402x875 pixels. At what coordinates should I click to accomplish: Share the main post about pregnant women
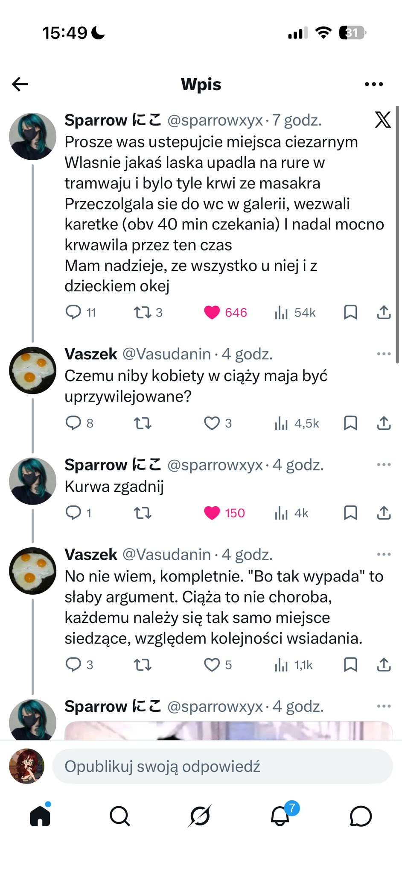tap(384, 313)
